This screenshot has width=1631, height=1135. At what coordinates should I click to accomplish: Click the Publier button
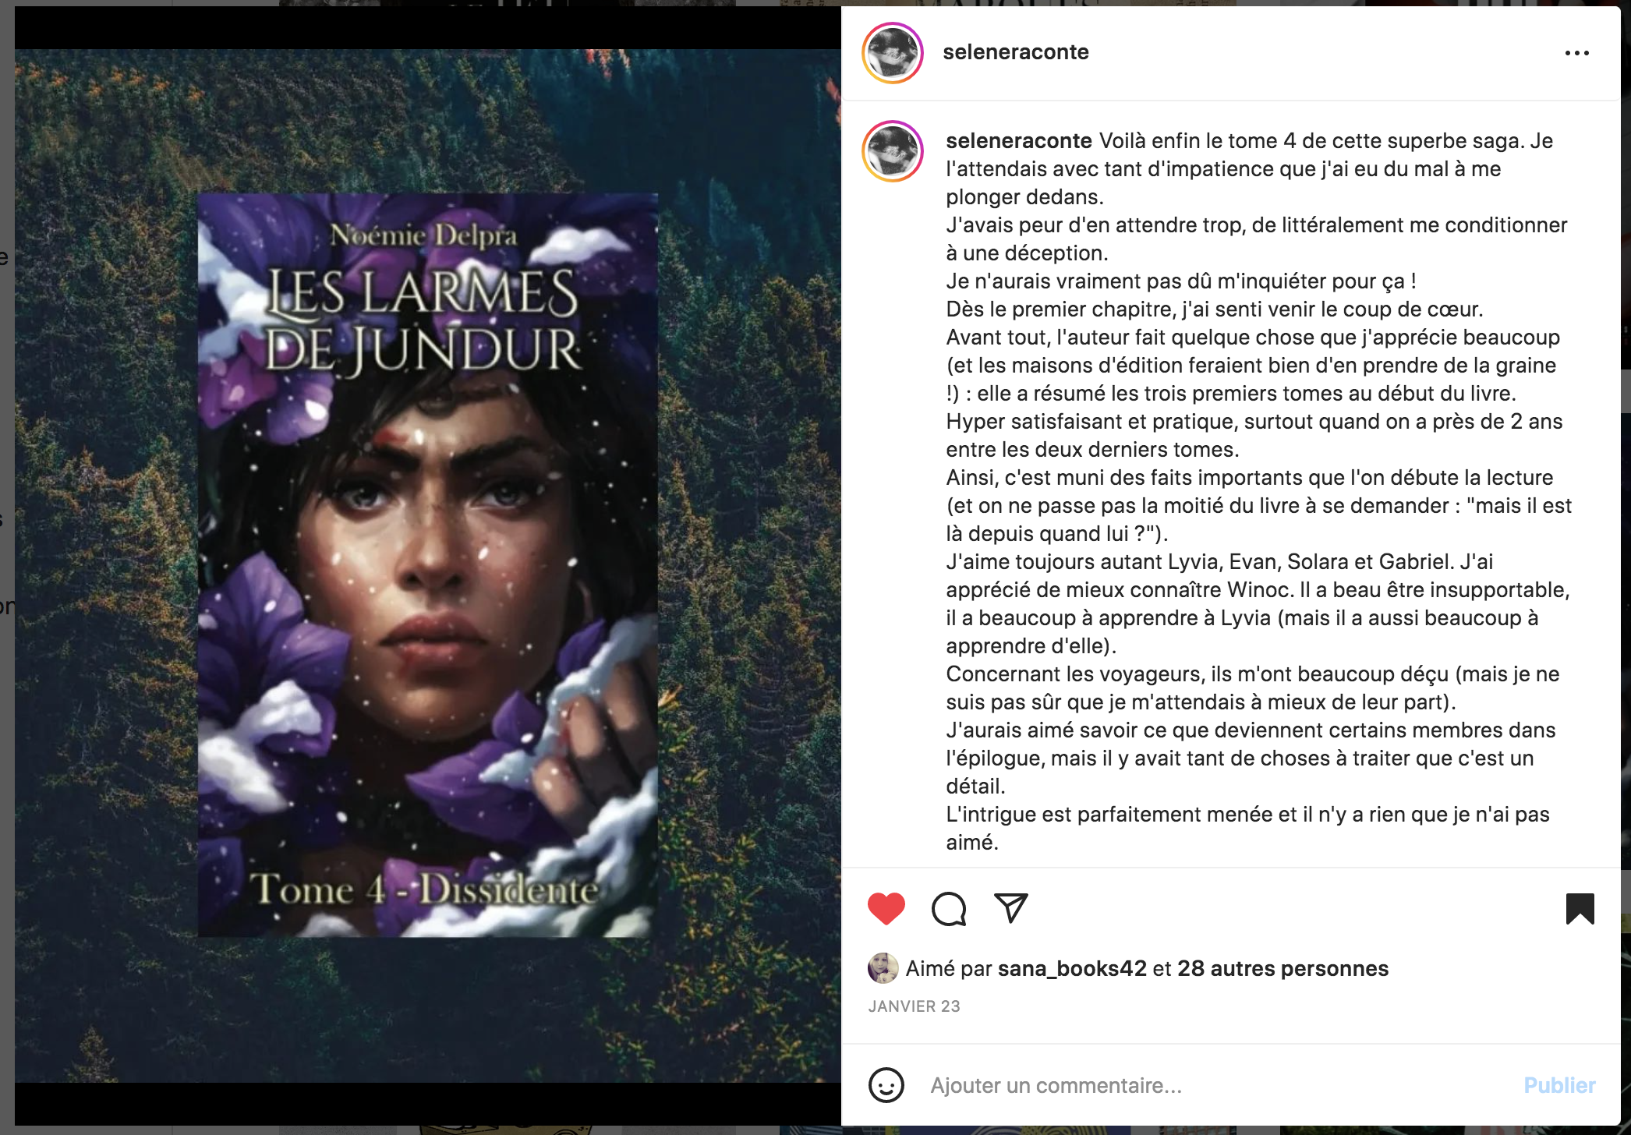(x=1559, y=1085)
